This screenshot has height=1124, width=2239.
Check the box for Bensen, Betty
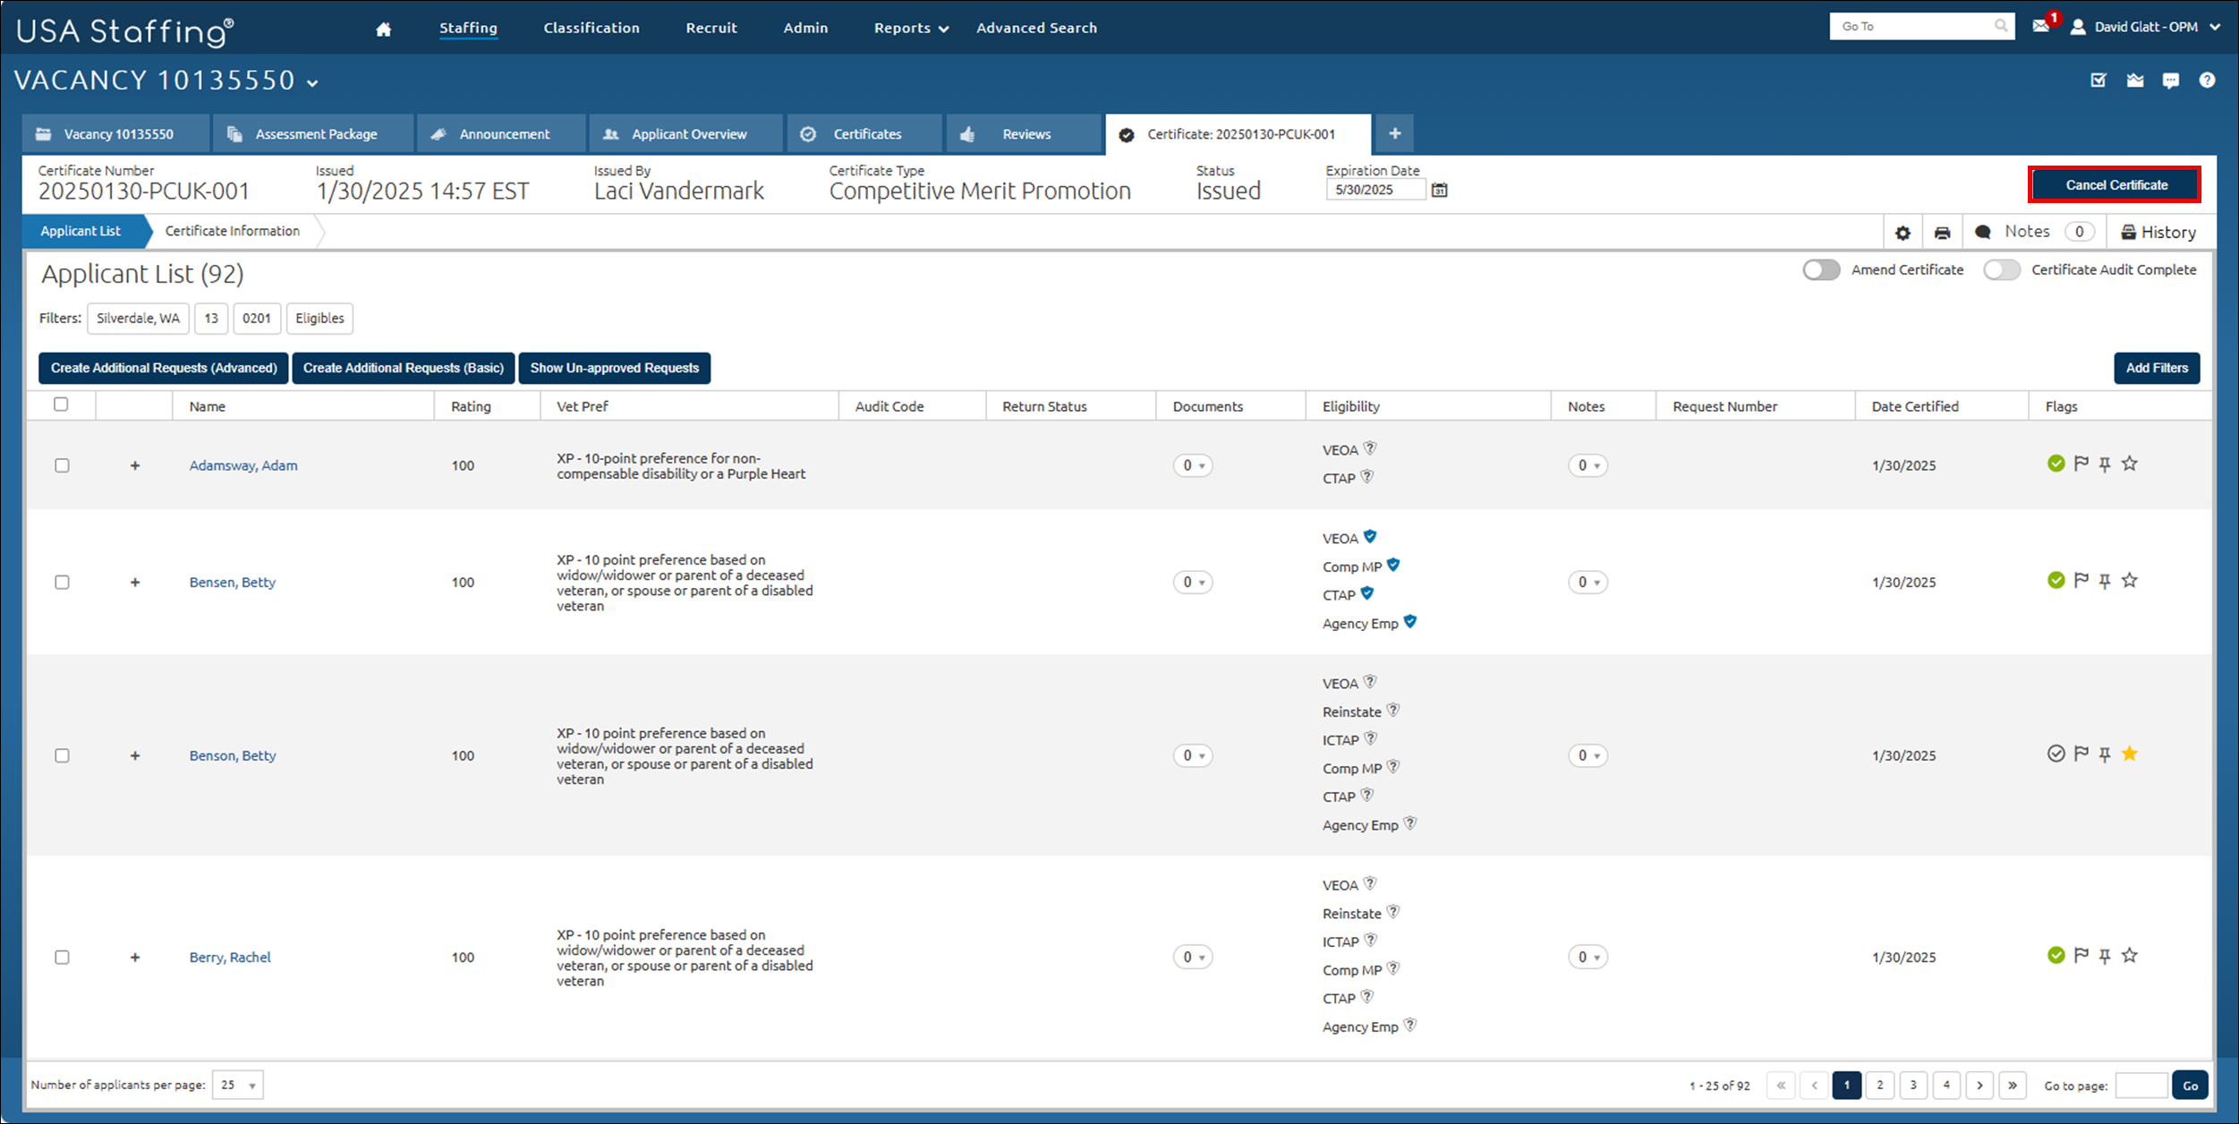coord(62,583)
